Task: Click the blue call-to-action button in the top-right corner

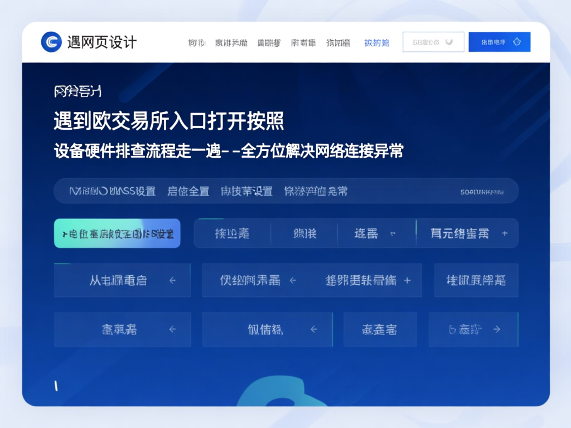Action: [499, 41]
